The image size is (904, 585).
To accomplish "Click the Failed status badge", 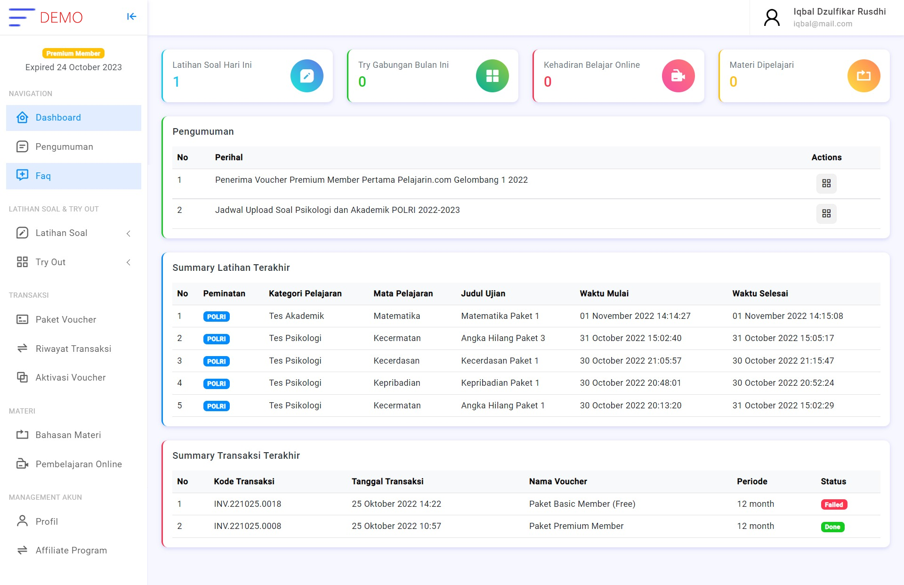I will click(834, 504).
